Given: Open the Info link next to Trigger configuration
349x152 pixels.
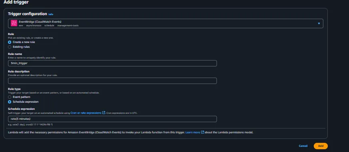Looking at the screenshot, I should [x=51, y=14].
